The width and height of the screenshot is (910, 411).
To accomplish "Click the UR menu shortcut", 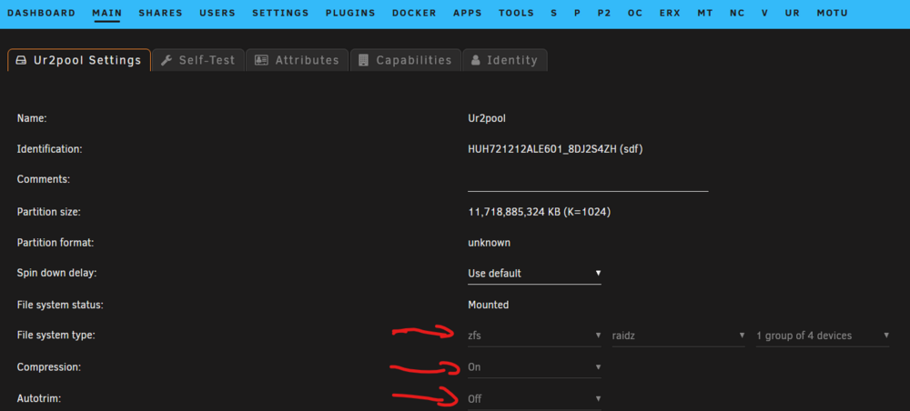I will [x=793, y=13].
